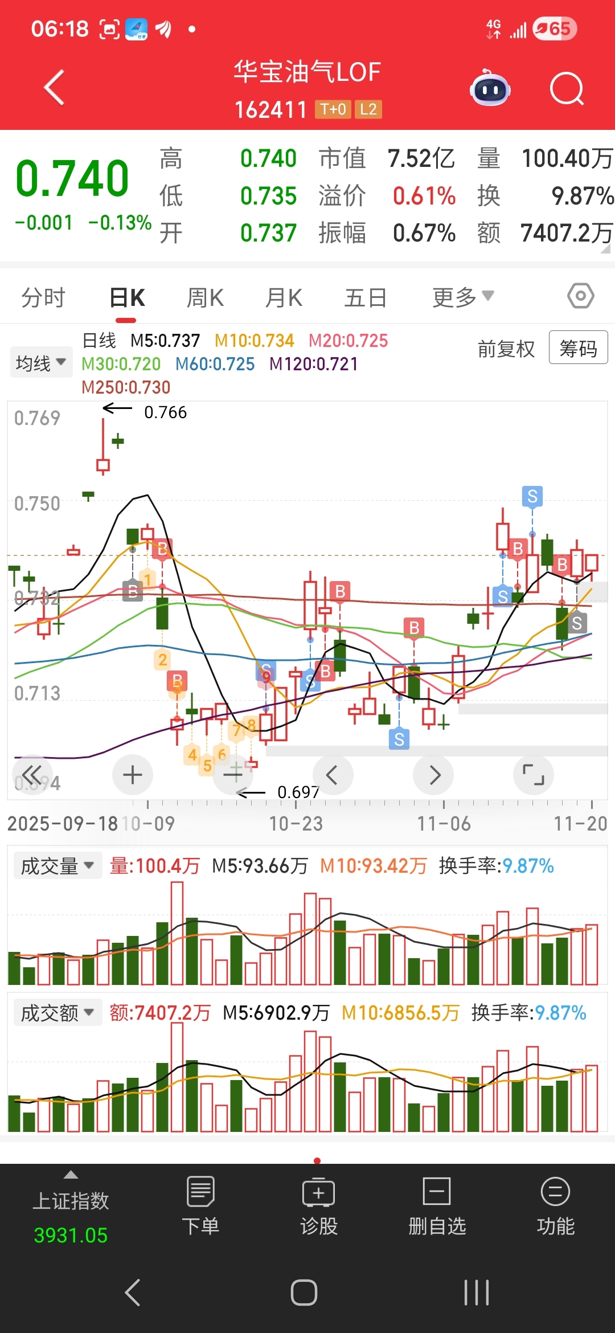Move chart cursor left
The image size is (615, 1333).
click(333, 775)
